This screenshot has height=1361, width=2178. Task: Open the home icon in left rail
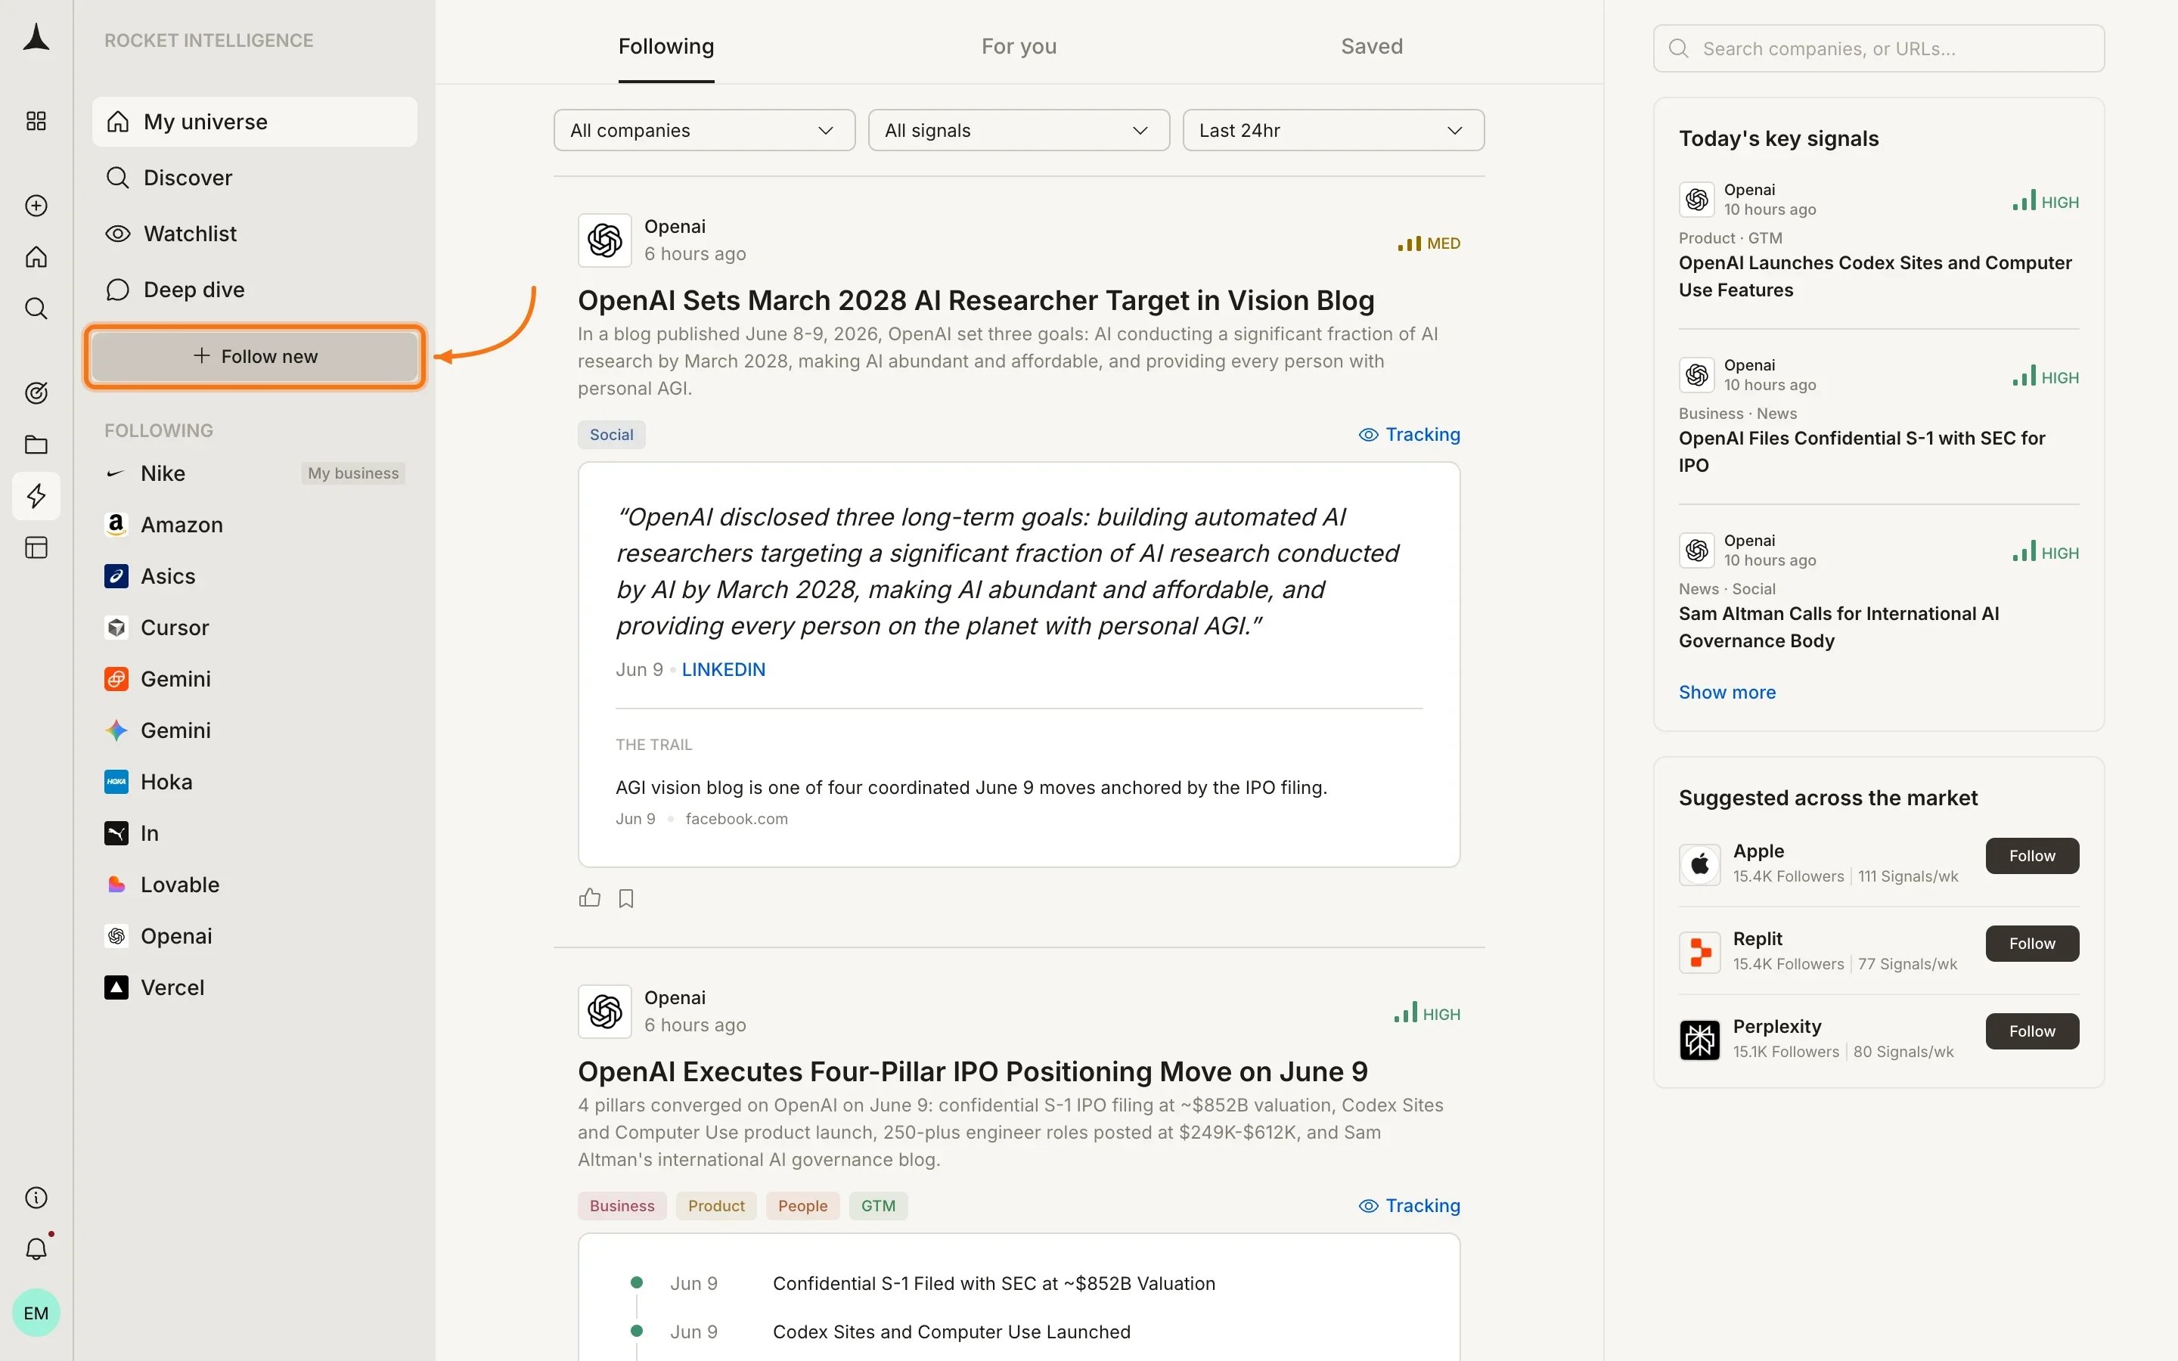tap(36, 257)
